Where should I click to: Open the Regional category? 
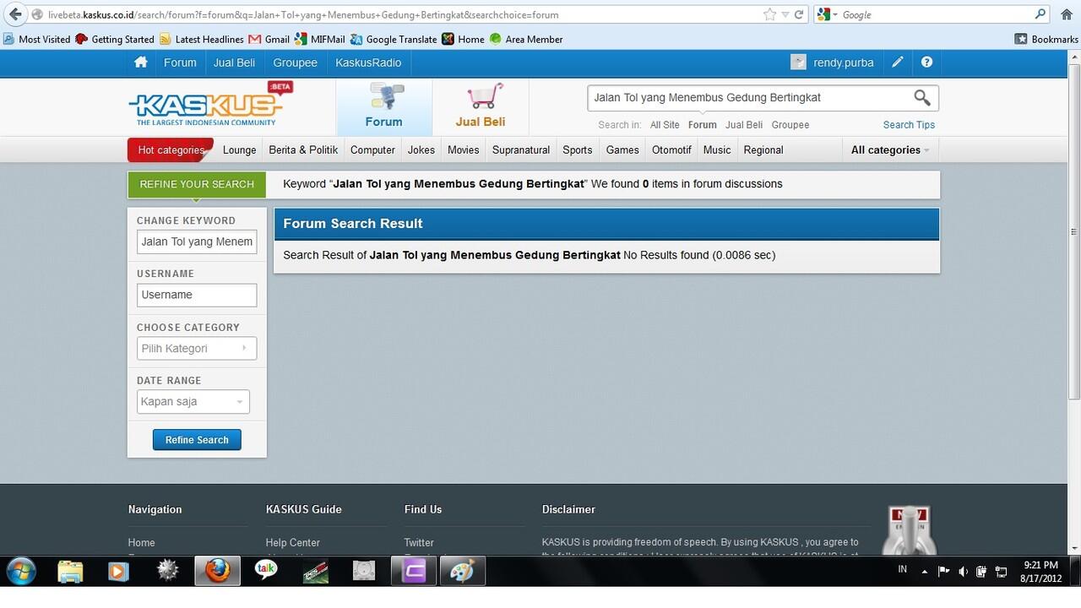pos(763,150)
